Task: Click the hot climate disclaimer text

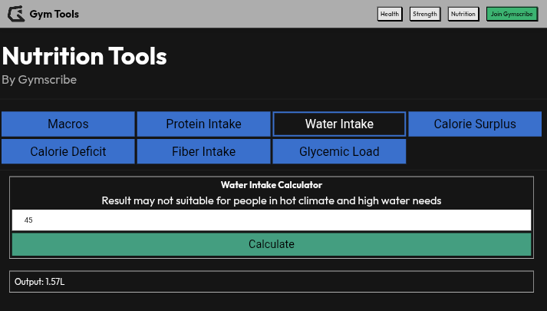Action: click(272, 200)
